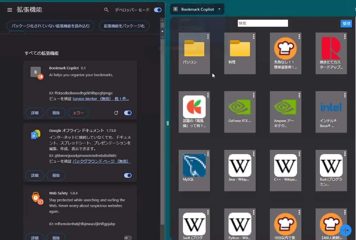Open the Service Worker (無効) inspect link
The image size is (356, 240).
pos(101,99)
